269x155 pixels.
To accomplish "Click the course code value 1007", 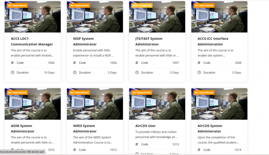I will pyautogui.click(x=176, y=63).
